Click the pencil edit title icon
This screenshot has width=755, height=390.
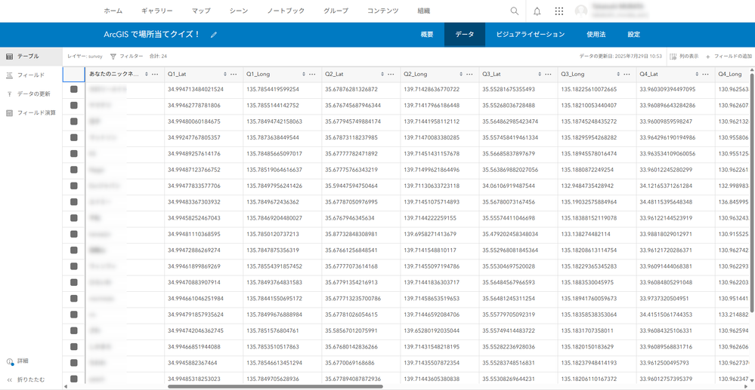coord(214,35)
